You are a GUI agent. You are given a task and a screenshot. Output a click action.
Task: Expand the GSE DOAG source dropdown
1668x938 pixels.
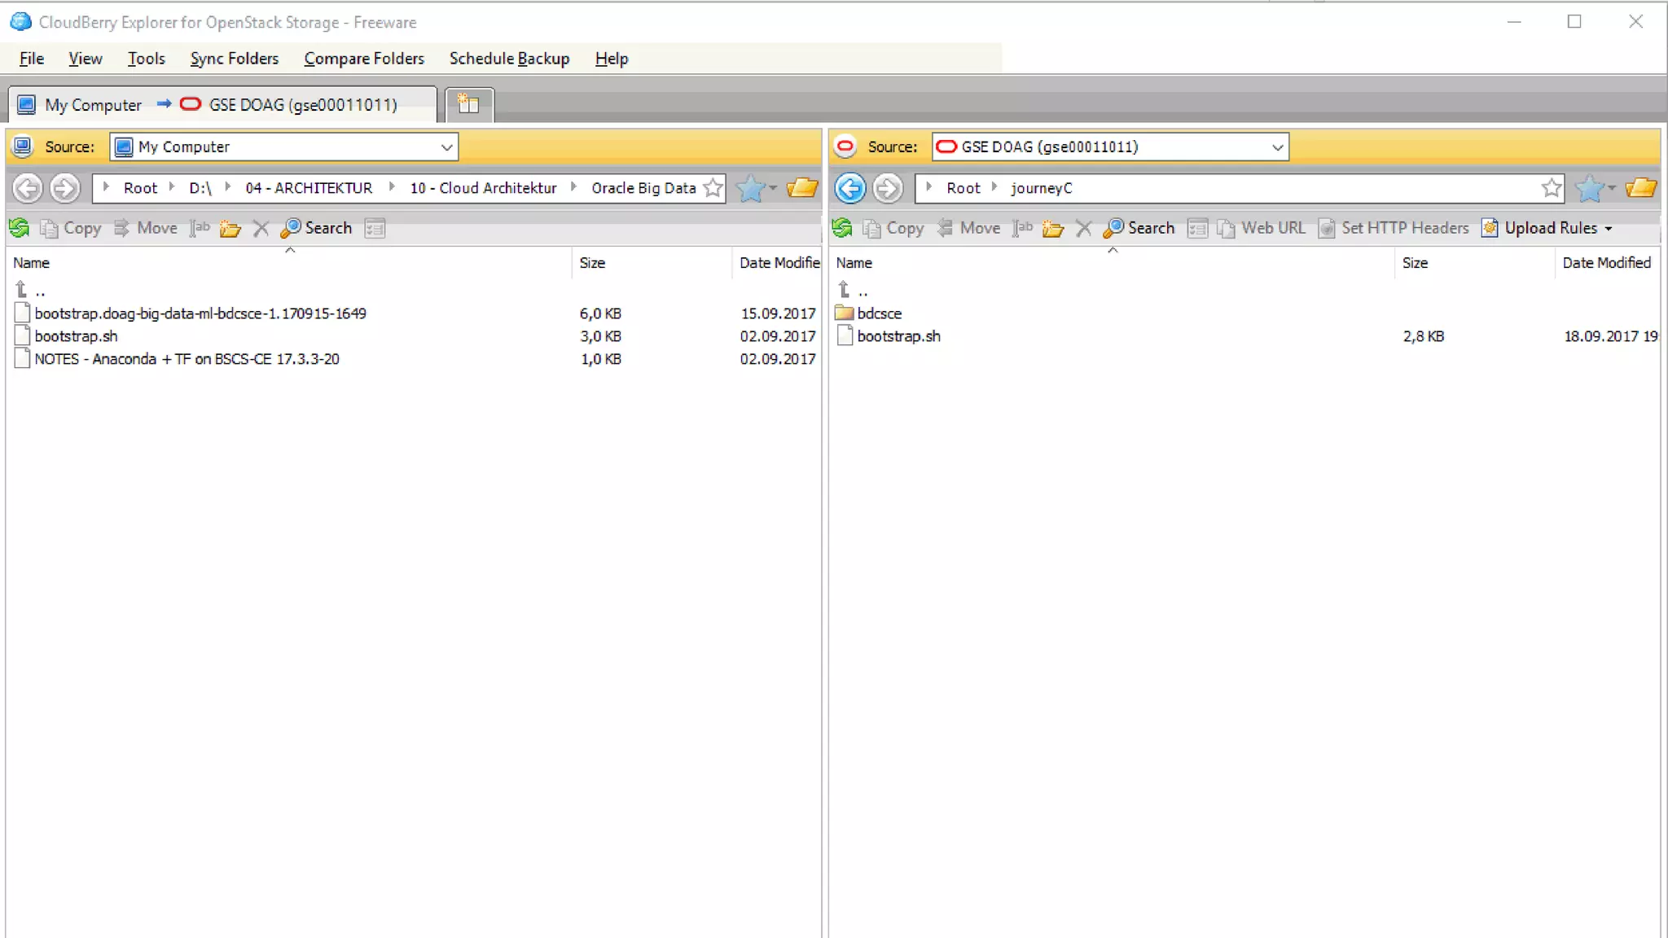point(1277,147)
